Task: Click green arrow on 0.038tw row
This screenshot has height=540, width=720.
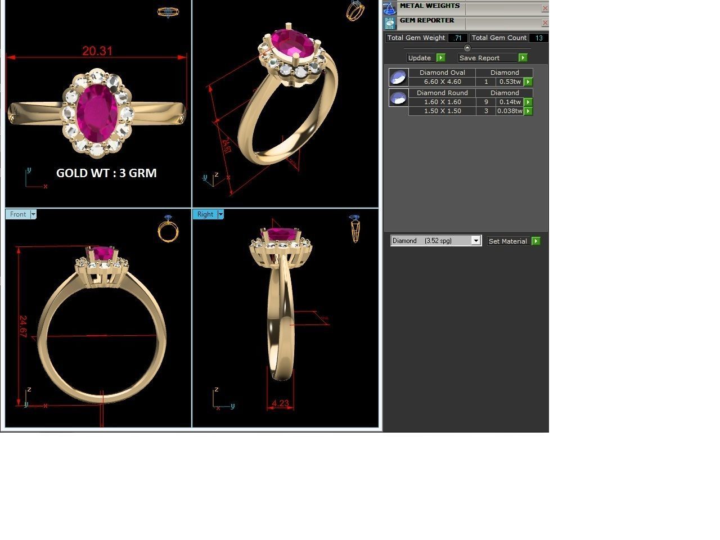Action: click(528, 111)
